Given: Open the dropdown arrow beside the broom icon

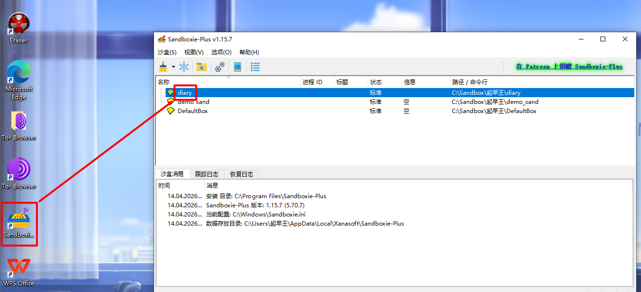Looking at the screenshot, I should point(173,67).
